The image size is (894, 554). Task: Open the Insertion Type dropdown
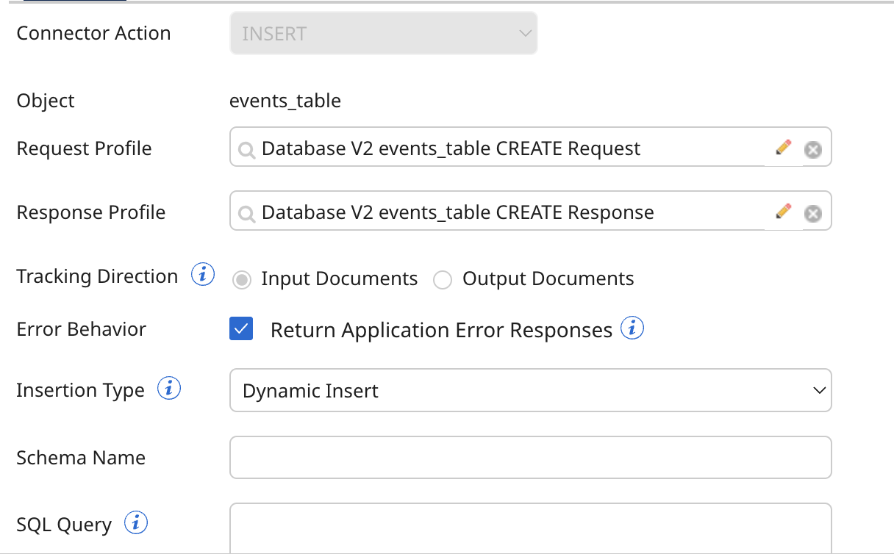pos(820,390)
